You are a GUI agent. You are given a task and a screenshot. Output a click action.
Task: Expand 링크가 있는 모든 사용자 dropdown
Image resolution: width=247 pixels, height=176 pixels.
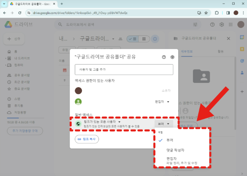(x=119, y=122)
